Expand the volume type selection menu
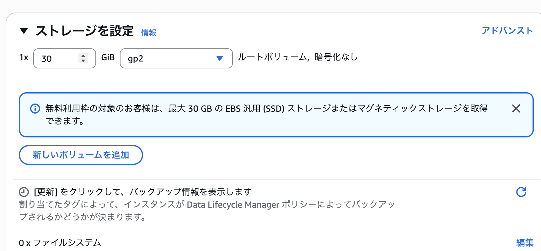The width and height of the screenshot is (541, 251). tap(176, 58)
